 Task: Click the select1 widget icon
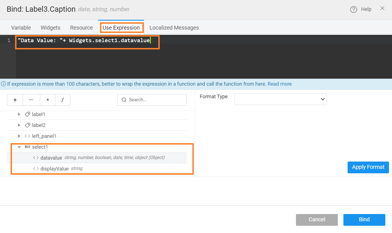(x=27, y=147)
